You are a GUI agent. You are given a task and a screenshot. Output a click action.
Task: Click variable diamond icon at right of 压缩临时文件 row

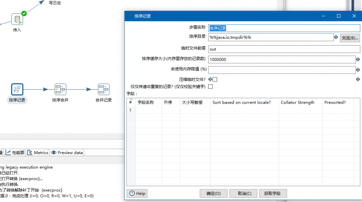tap(358, 79)
